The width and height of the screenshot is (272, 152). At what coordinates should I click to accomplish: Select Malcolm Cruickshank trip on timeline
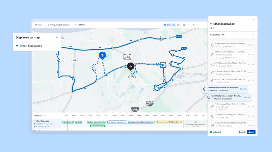tap(117, 122)
